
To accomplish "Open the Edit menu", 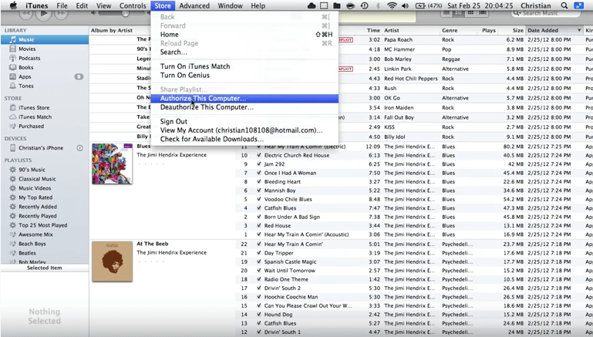I will click(x=82, y=5).
